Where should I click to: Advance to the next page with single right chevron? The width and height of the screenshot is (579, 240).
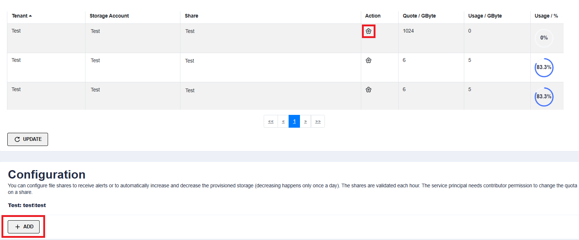tap(305, 121)
